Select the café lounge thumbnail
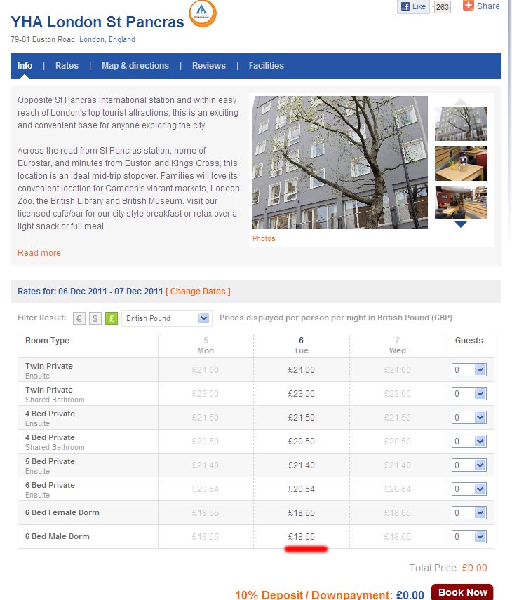Image resolution: width=512 pixels, height=600 pixels. [461, 203]
